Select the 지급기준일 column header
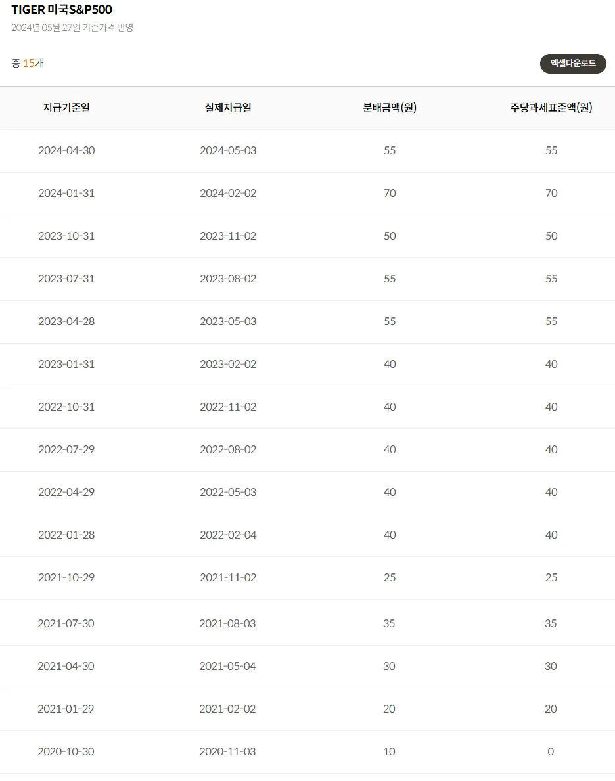This screenshot has height=781, width=615. (66, 108)
